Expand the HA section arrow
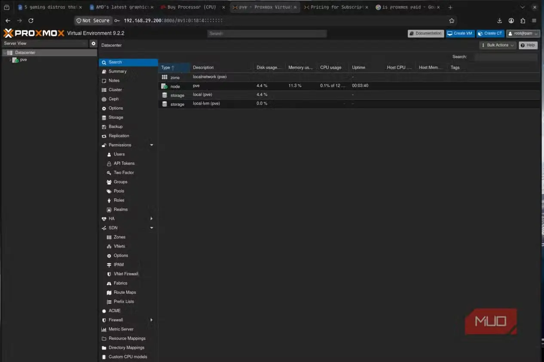Viewport: 544px width, 362px height. (152, 219)
